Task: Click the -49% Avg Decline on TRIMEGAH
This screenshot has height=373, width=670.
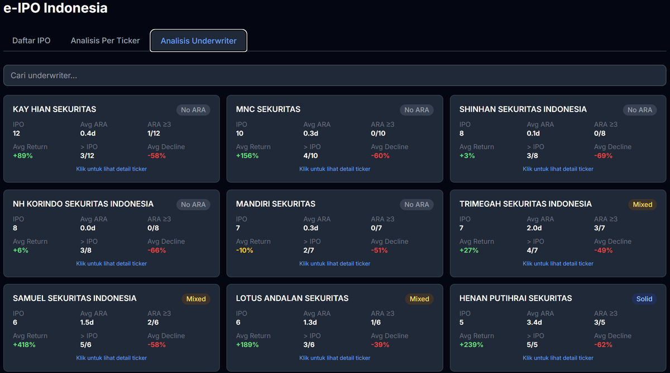Action: [x=604, y=250]
